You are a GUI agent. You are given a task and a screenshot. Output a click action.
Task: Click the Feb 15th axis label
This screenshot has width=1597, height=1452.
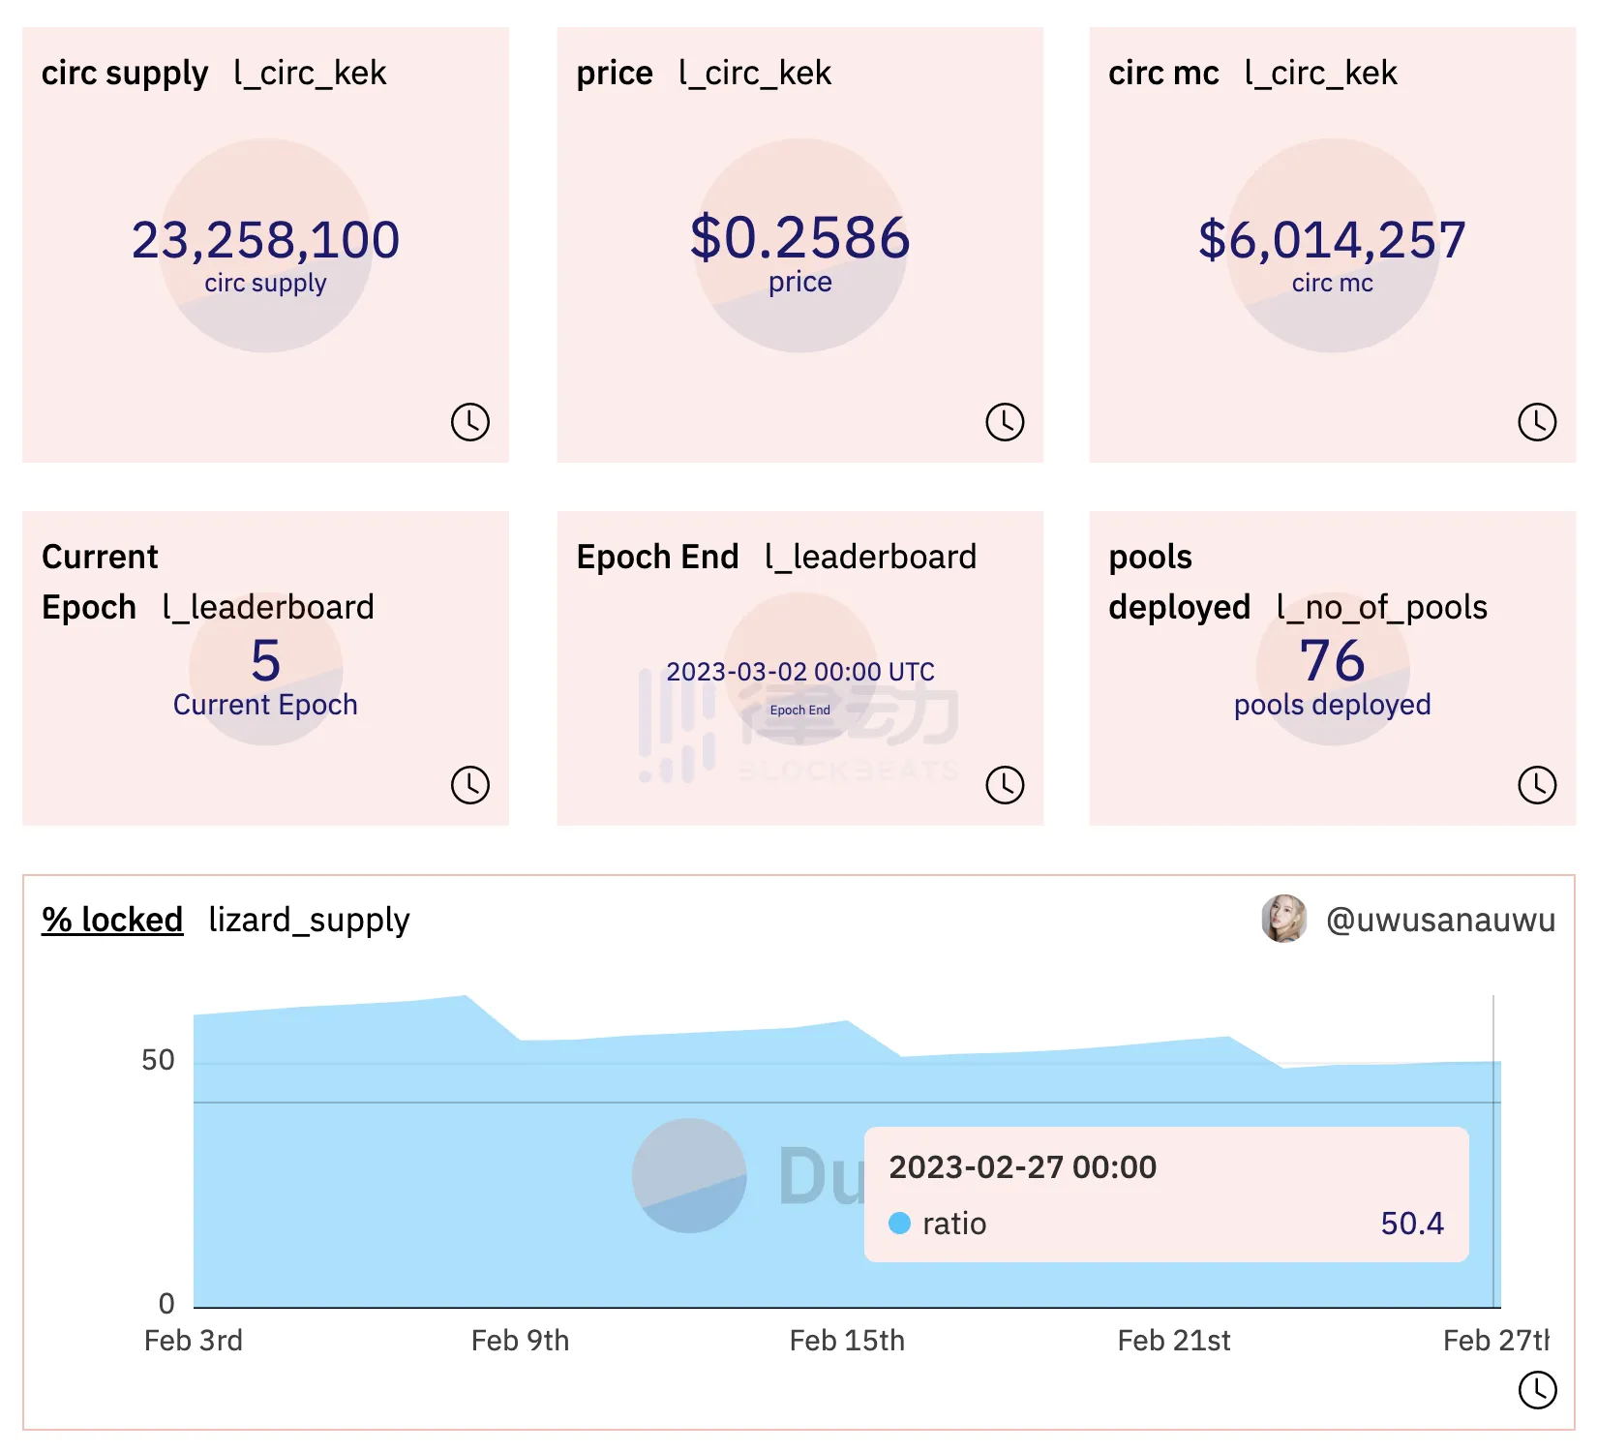click(x=847, y=1341)
